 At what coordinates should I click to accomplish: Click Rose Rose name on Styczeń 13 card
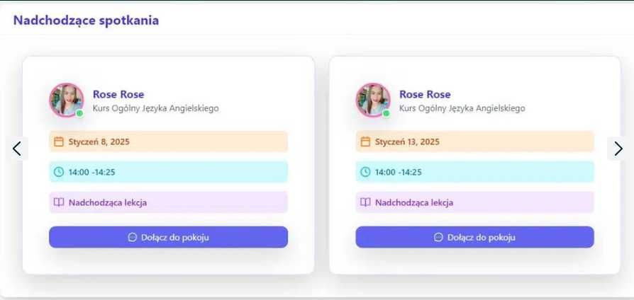[424, 94]
